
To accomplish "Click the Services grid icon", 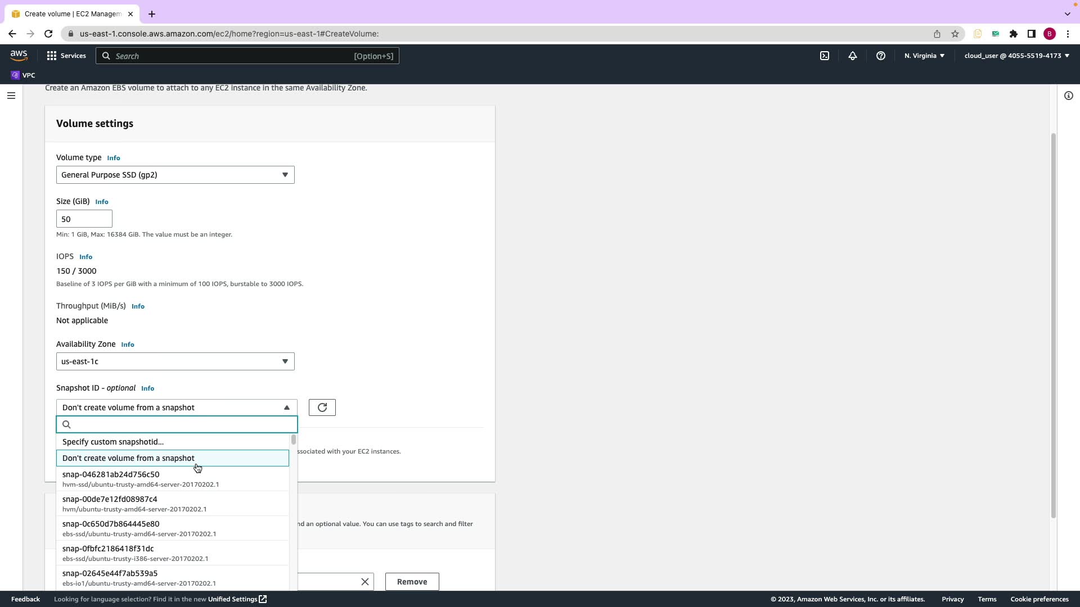I will [52, 56].
